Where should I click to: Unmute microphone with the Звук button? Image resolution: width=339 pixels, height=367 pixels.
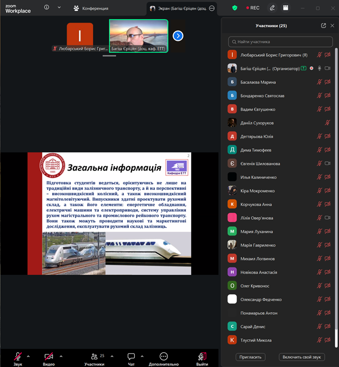pos(18,356)
